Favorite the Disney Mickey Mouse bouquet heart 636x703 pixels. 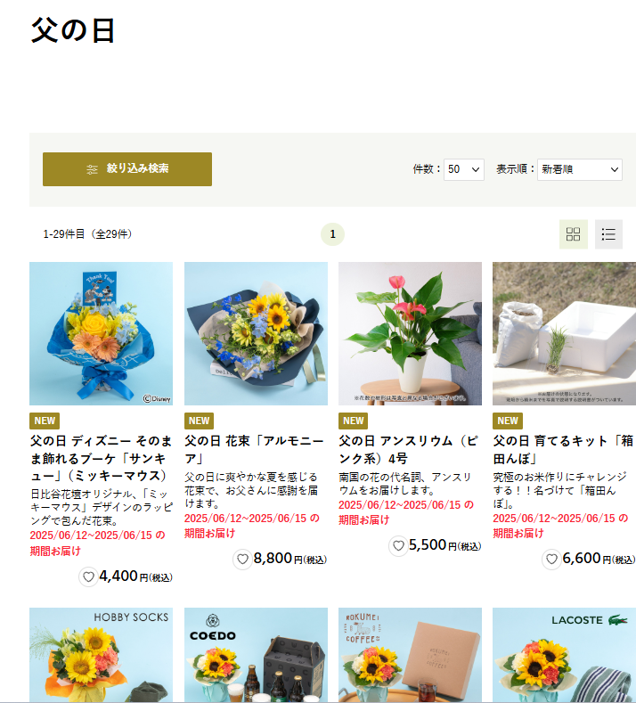pos(88,576)
